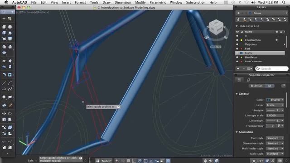Screen dimensions: 290x163
Task: Collapse the Annotation properties section
Action: tap(237, 132)
